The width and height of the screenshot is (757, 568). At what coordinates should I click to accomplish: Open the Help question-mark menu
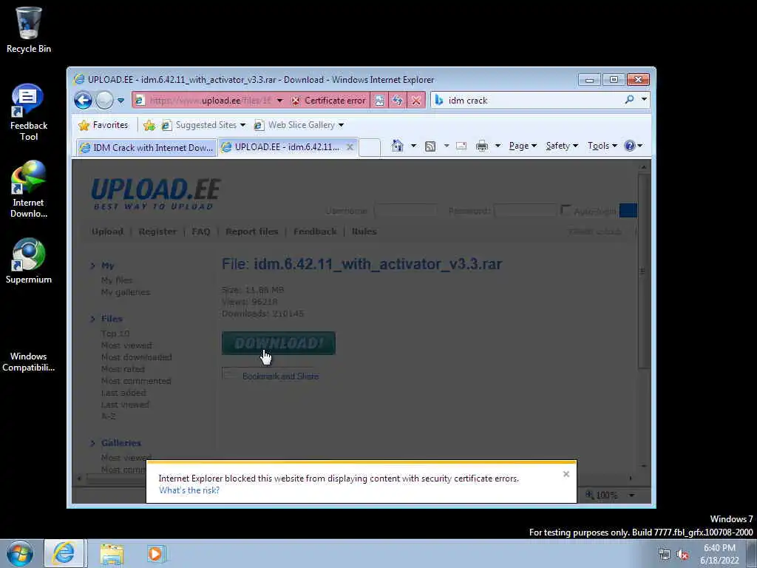[633, 146]
